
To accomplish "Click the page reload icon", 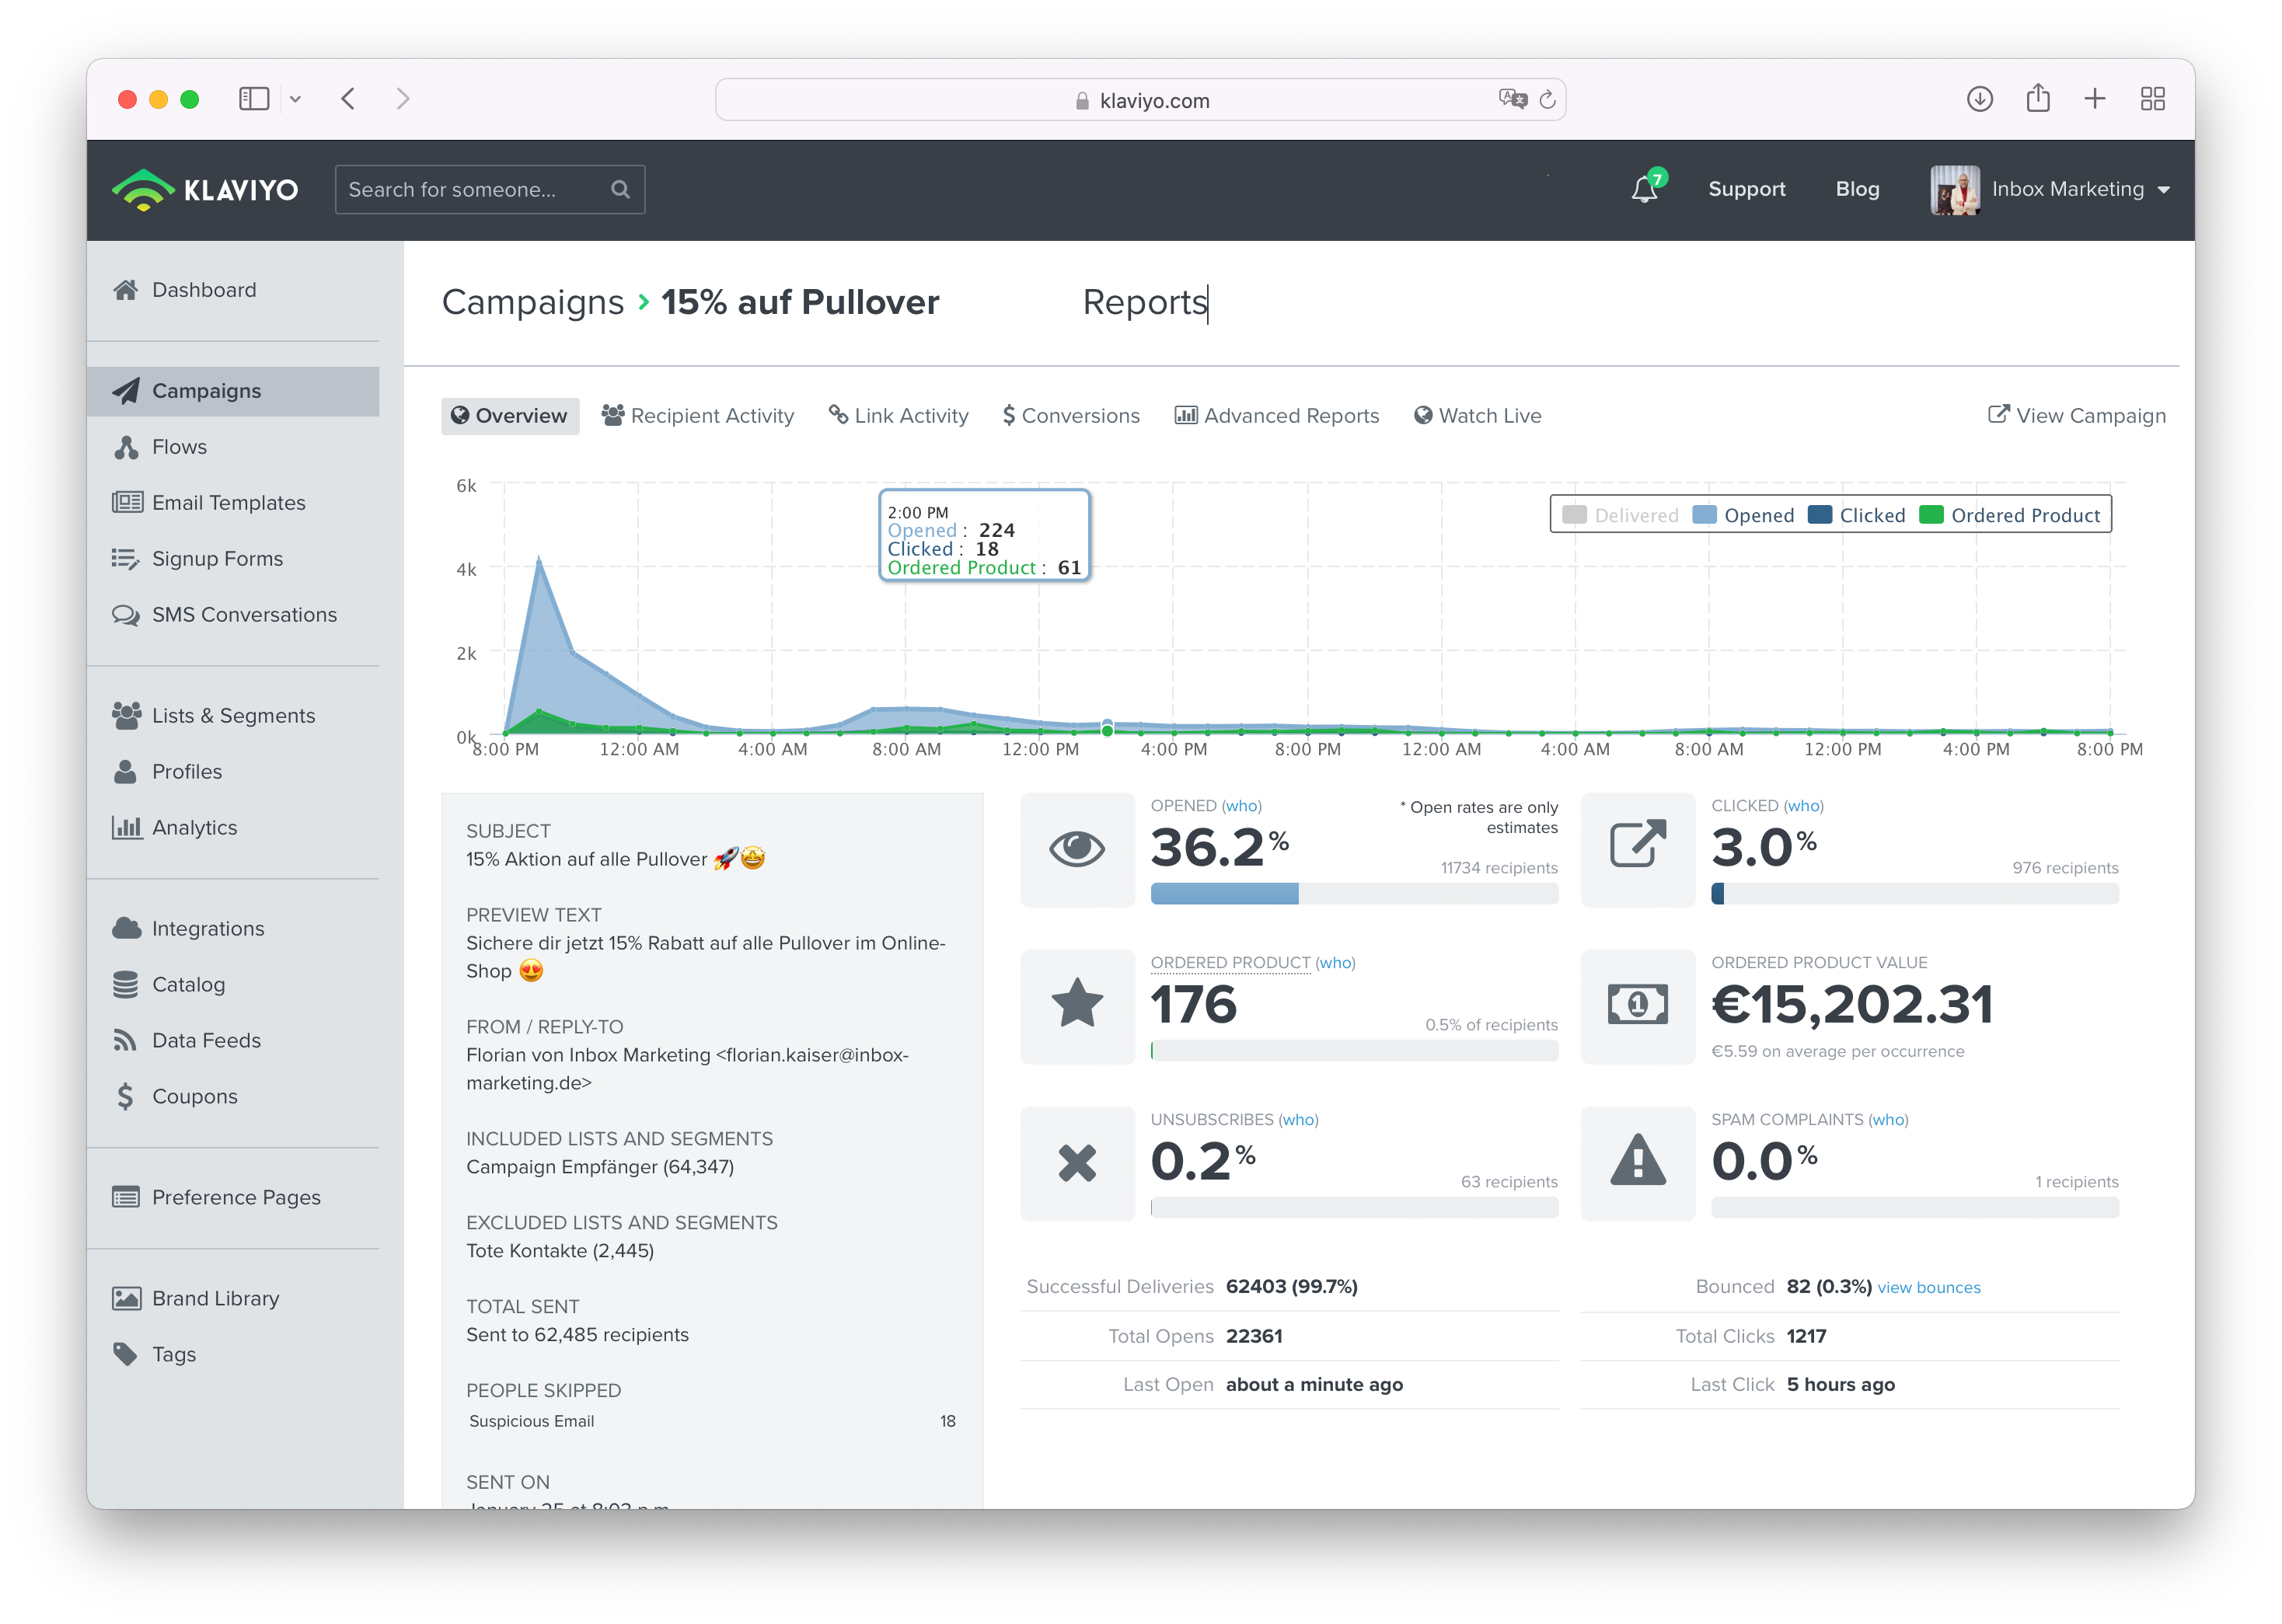I will [1547, 100].
